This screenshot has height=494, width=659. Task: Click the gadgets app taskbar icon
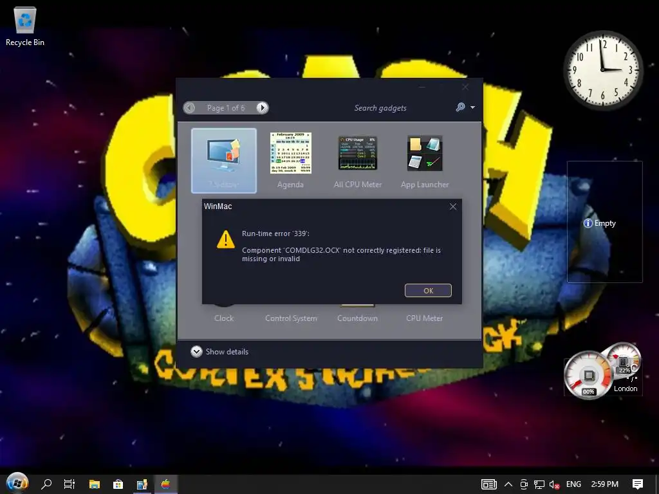point(142,484)
